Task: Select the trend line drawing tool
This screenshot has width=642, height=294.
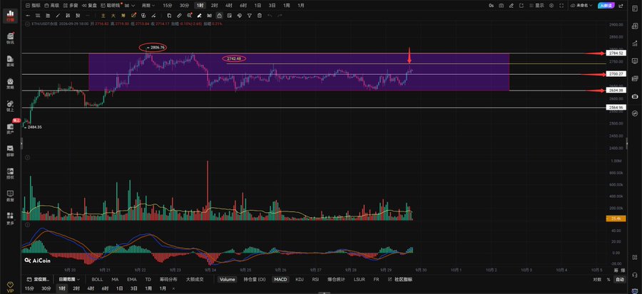Action: point(58,16)
